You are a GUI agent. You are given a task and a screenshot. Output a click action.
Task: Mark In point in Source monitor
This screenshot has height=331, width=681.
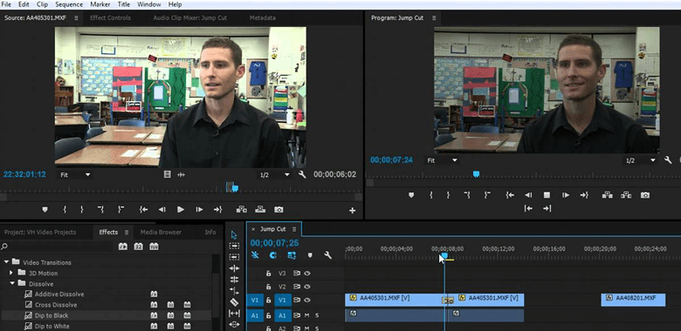[65, 209]
